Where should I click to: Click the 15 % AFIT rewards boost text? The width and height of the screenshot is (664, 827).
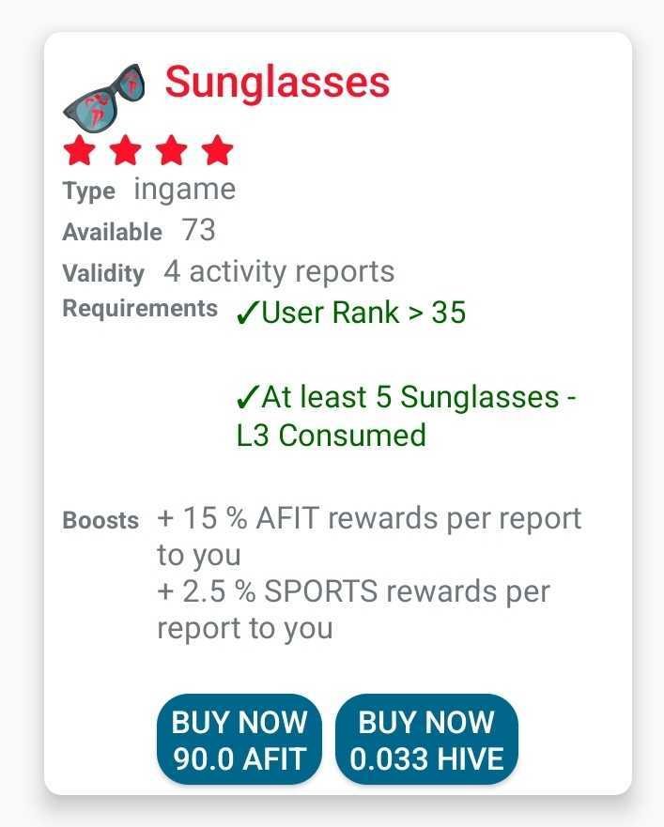(369, 536)
